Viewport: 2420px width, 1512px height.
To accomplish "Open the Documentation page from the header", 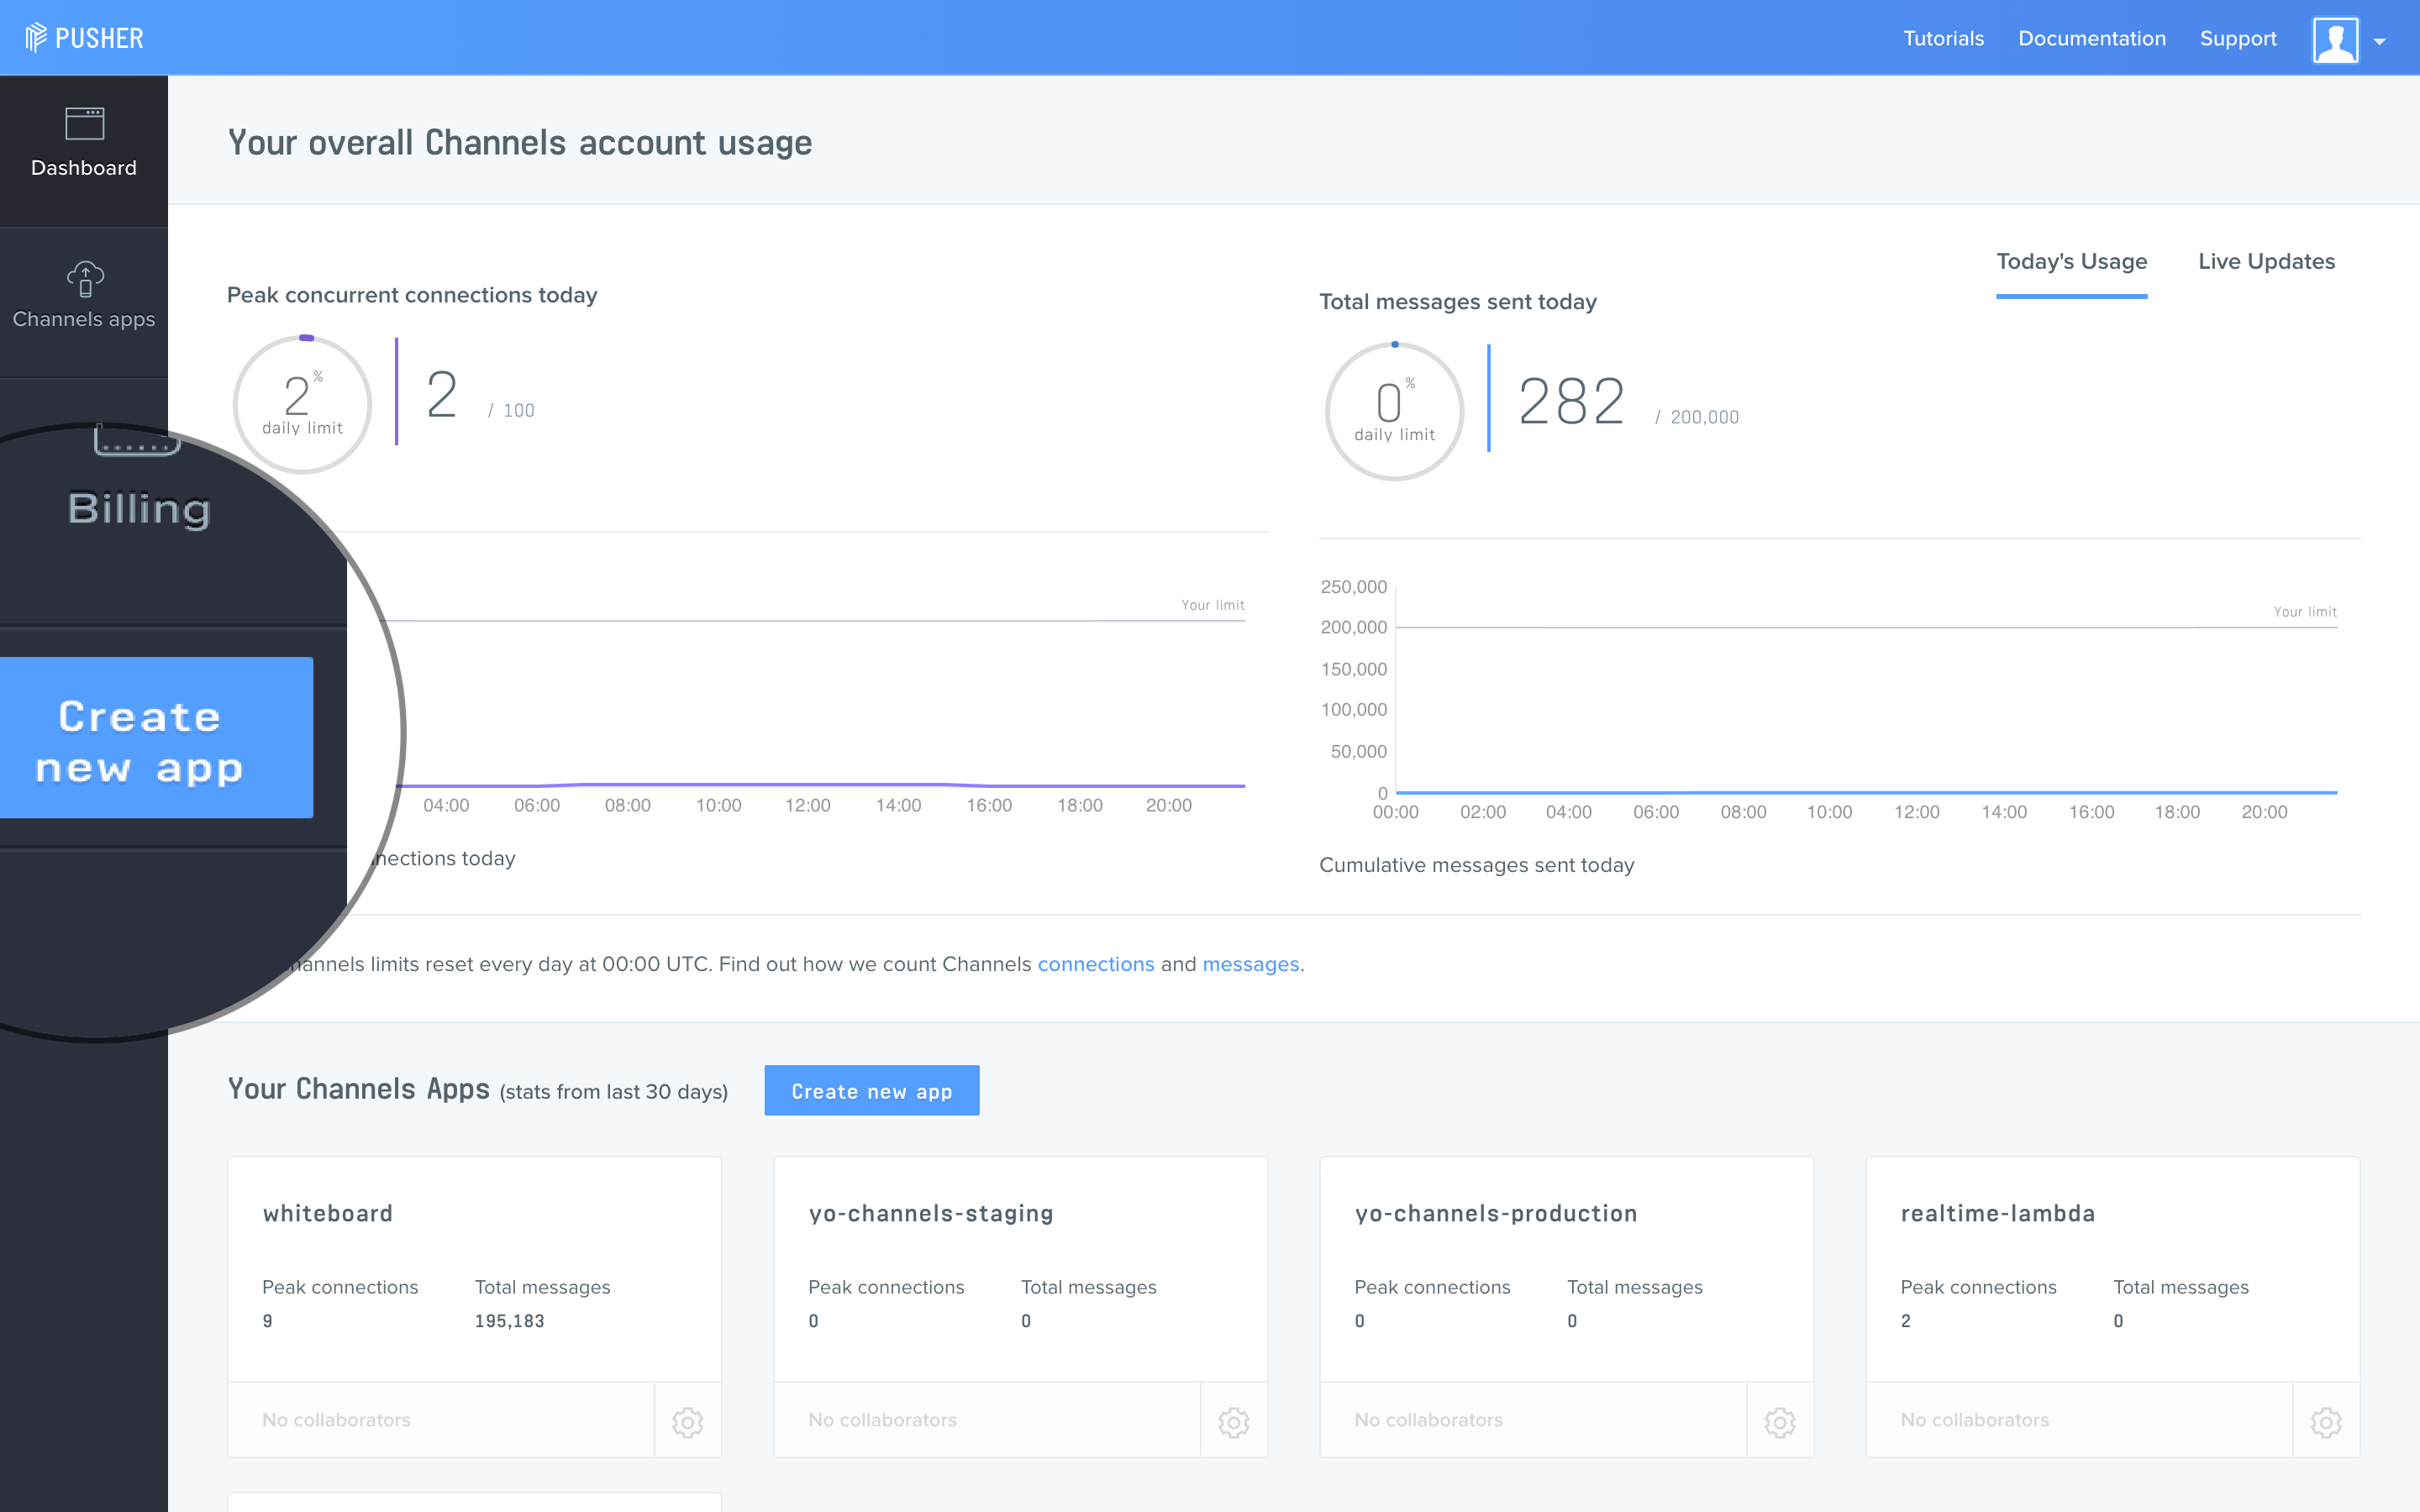I will (2092, 38).
